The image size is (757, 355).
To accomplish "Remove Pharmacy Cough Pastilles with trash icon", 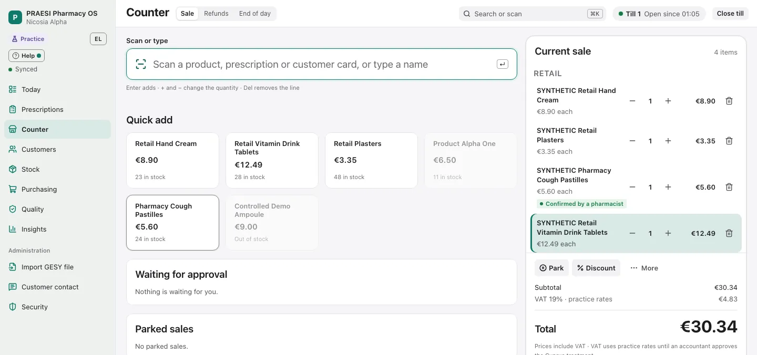I will [x=729, y=187].
